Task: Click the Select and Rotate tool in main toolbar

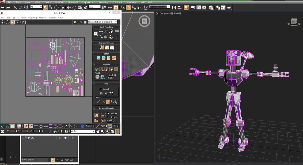Action: pyautogui.click(x=74, y=8)
